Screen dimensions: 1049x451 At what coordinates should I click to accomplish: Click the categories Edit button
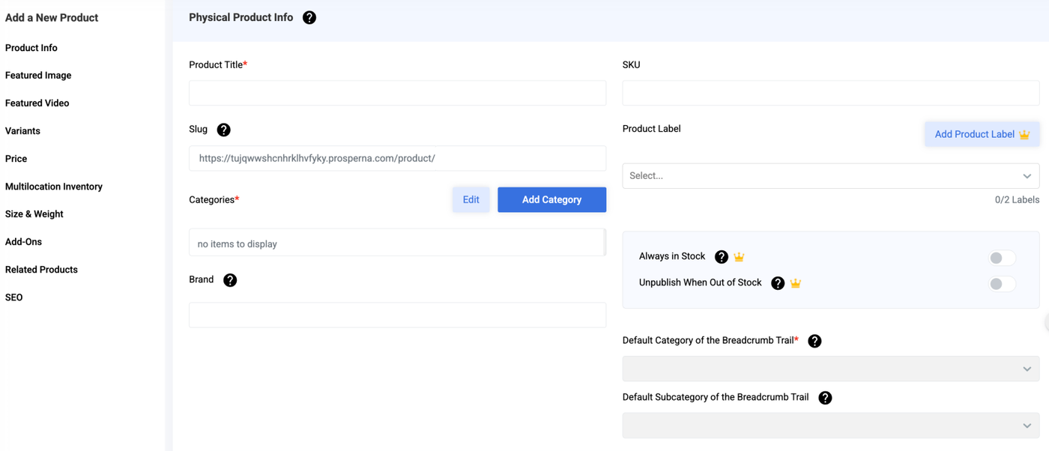[471, 200]
